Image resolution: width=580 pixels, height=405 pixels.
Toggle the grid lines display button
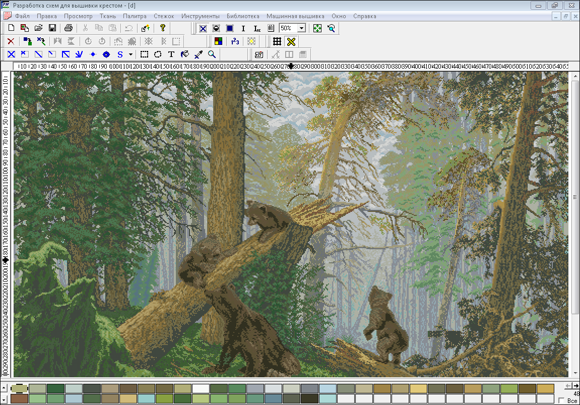[x=277, y=41]
